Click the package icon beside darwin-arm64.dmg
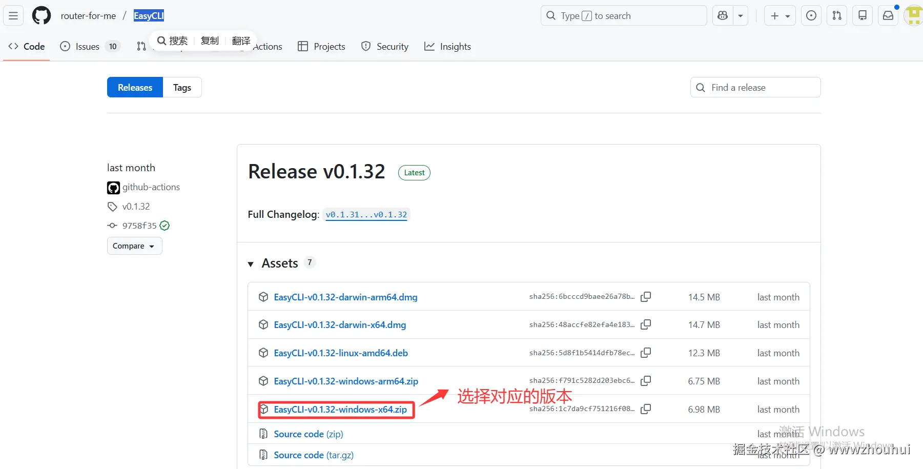Image resolution: width=923 pixels, height=469 pixels. (x=263, y=297)
